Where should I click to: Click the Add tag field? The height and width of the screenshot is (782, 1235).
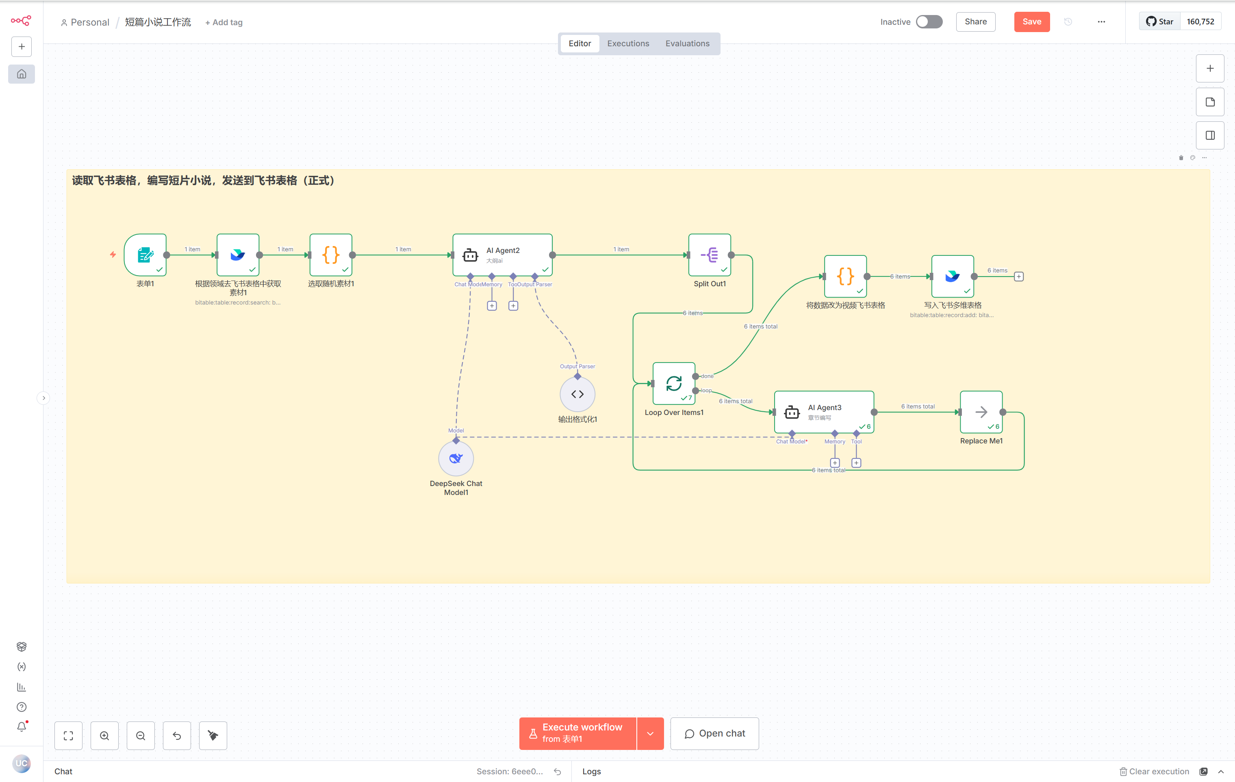tap(224, 22)
